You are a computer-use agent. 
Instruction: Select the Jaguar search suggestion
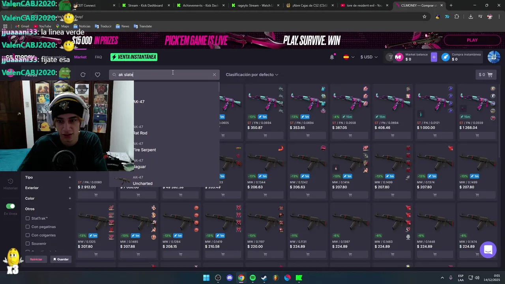(x=176, y=164)
